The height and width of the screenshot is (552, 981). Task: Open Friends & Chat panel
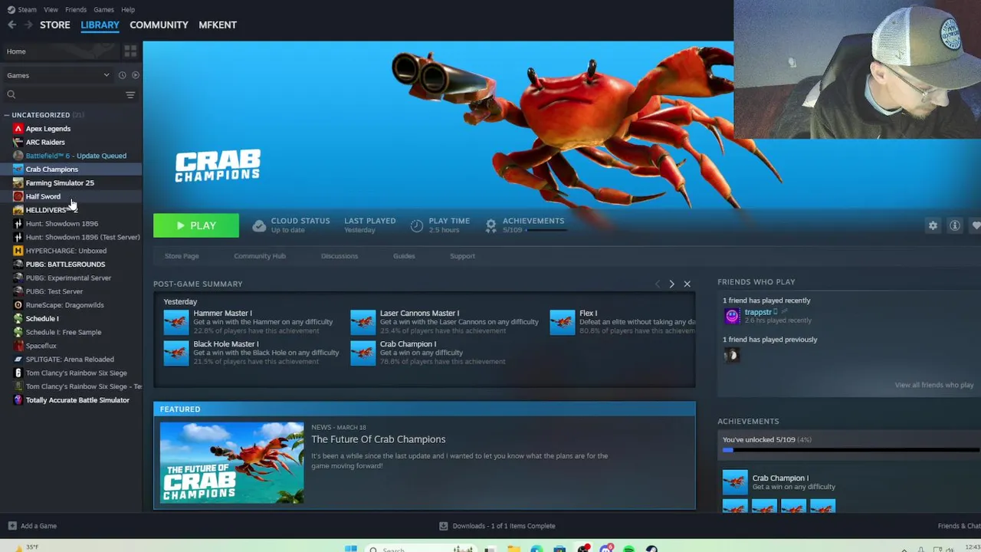tap(959, 526)
